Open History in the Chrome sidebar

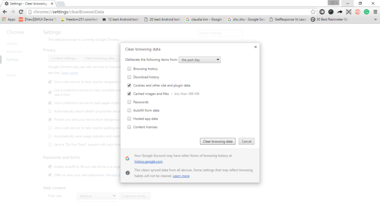tap(12, 43)
